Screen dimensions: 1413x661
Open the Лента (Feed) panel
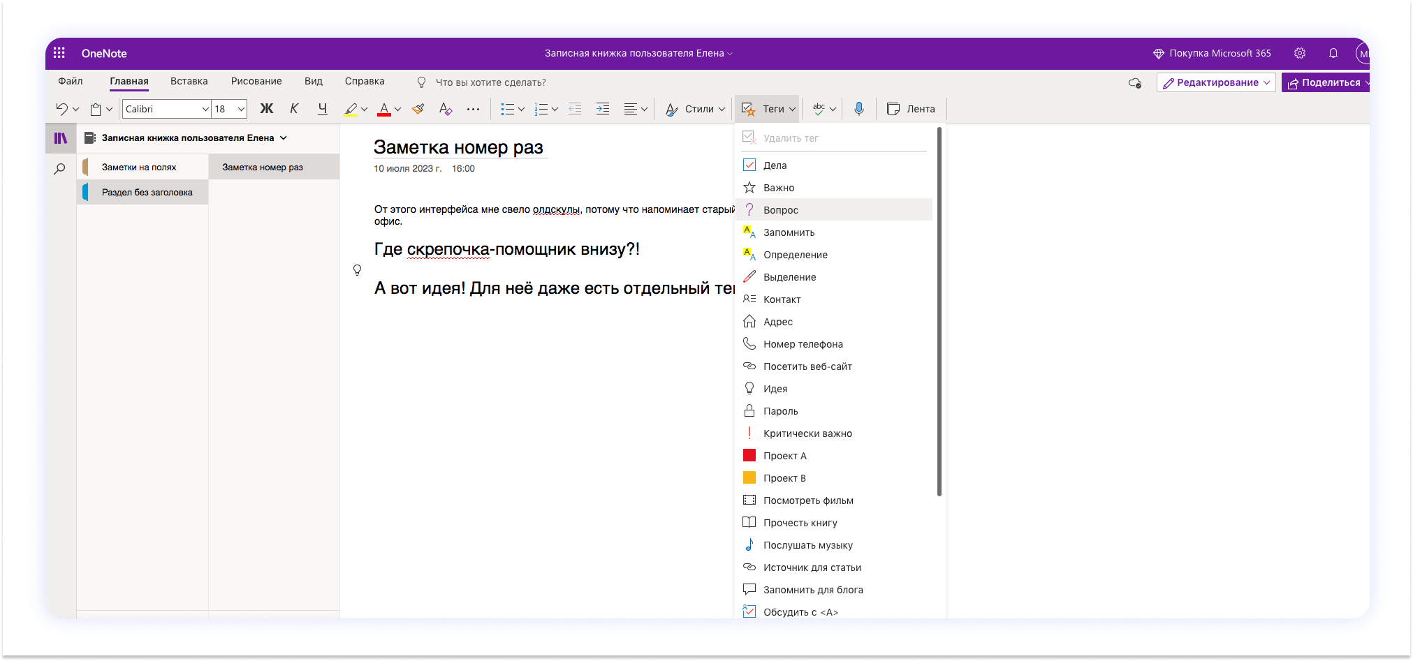click(912, 109)
